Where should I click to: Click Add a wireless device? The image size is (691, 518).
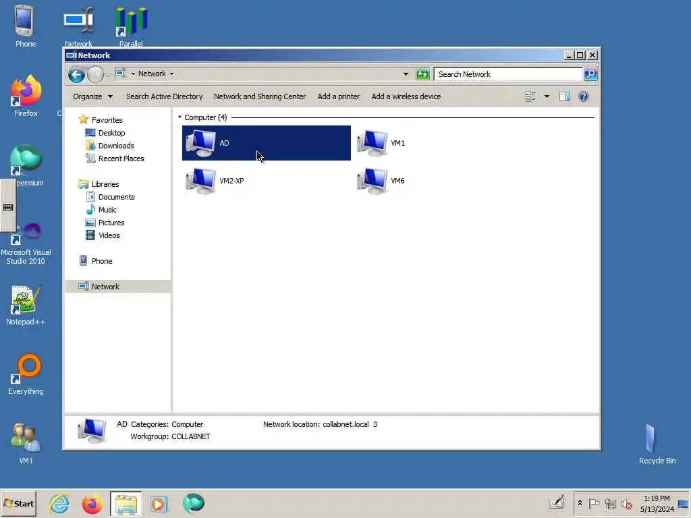point(406,96)
